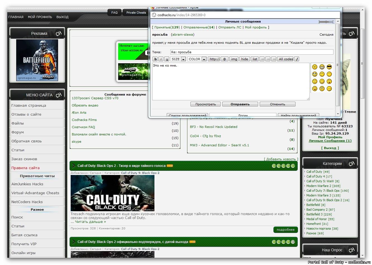Open sender abram-slawa profile link

[183, 35]
